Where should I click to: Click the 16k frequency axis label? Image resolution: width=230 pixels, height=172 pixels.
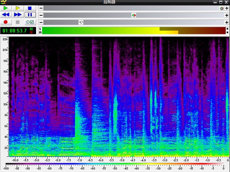tap(5, 72)
